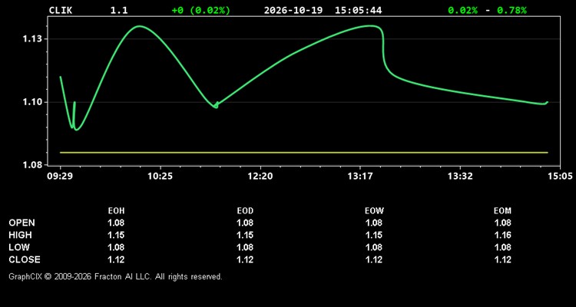Click the EOM HIGH value 1.16
The width and height of the screenshot is (576, 307).
(x=502, y=235)
